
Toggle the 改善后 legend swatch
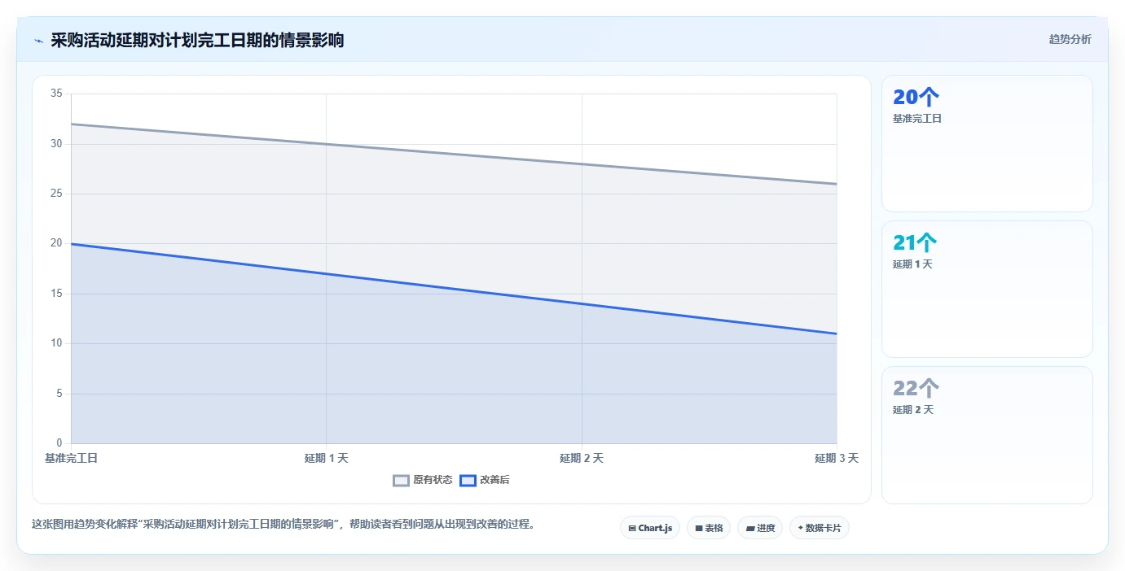click(x=468, y=481)
